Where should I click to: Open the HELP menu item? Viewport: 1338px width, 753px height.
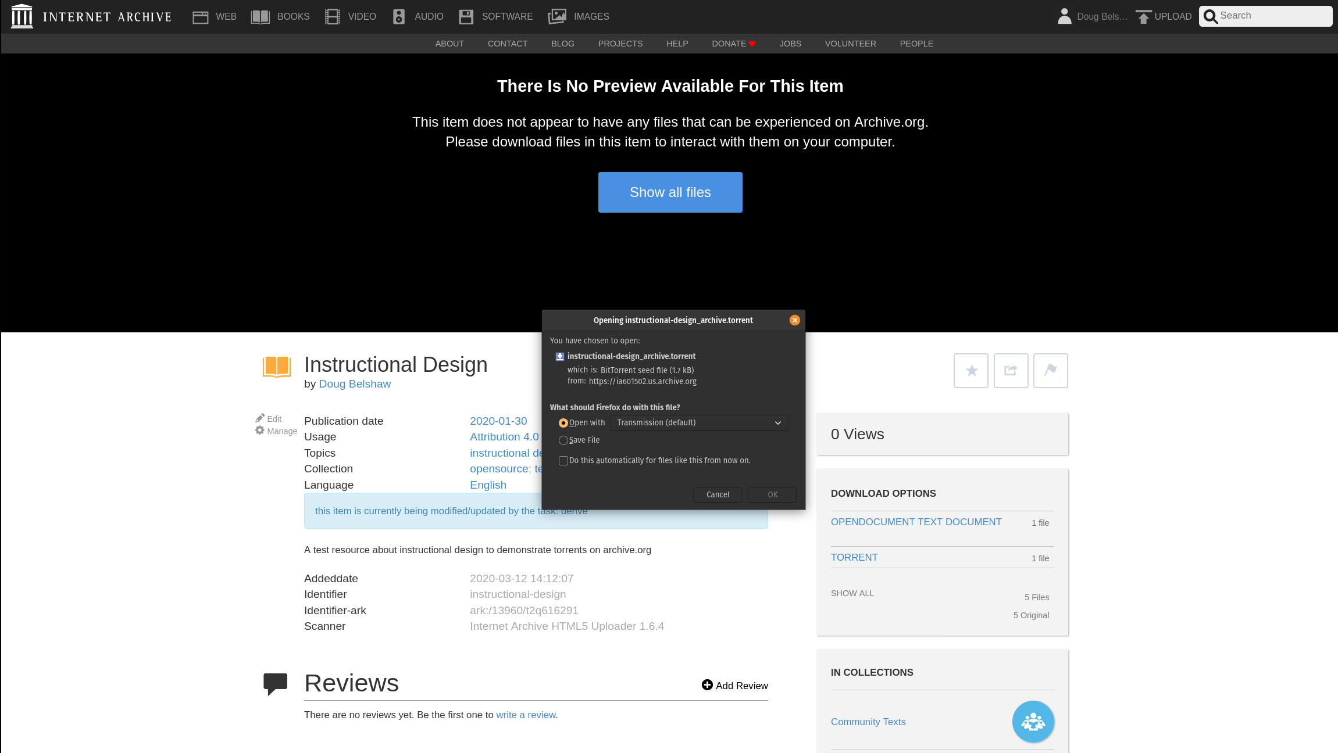coord(677,44)
